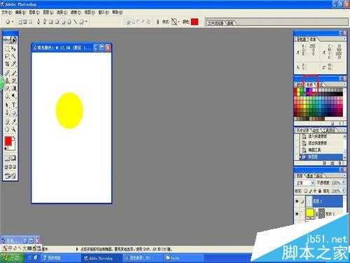Click the yellow fill layer thumbnail
The width and height of the screenshot is (350, 263).
(309, 213)
